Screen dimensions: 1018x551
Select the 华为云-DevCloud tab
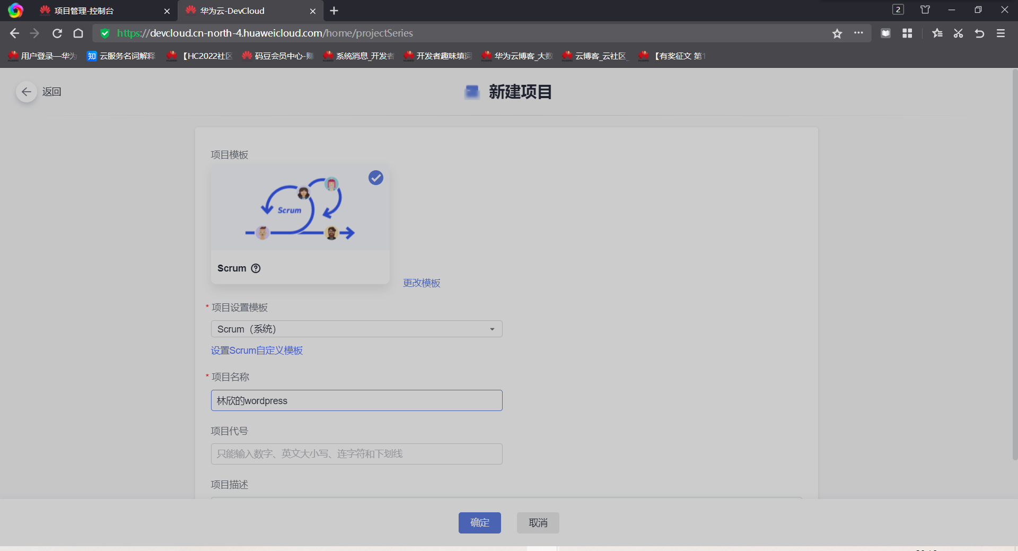click(x=251, y=11)
